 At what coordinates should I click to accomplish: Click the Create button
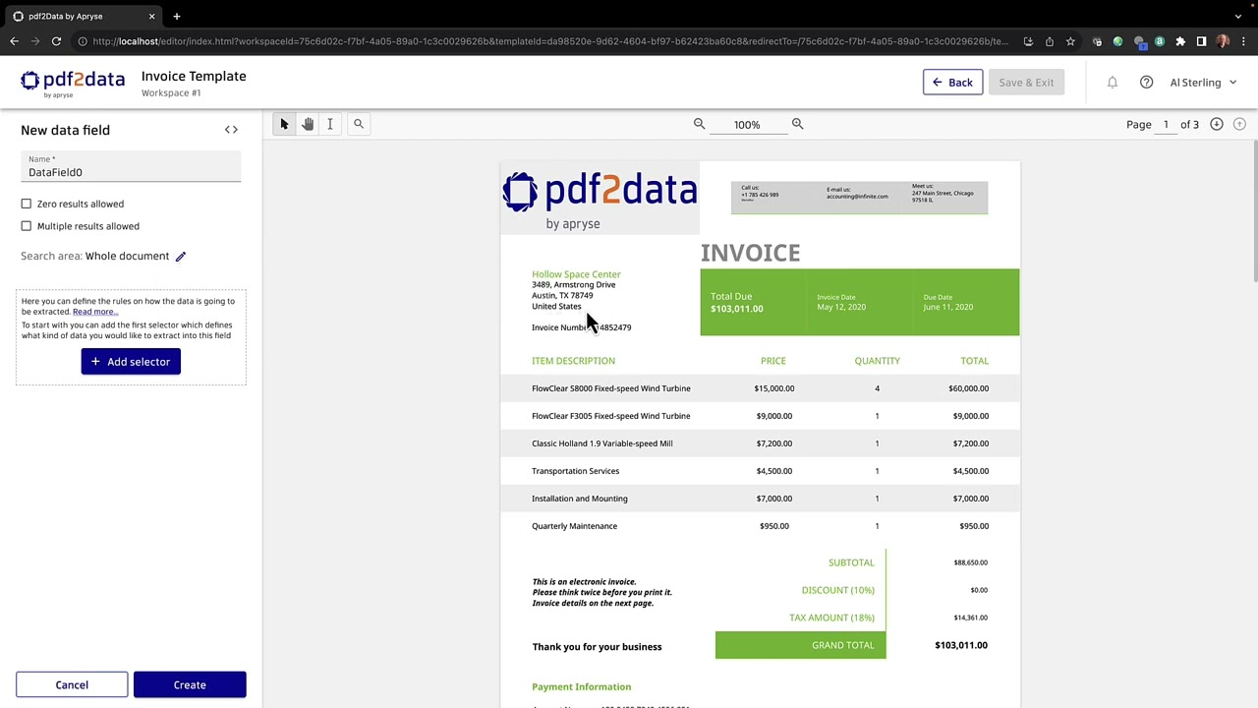(x=190, y=685)
